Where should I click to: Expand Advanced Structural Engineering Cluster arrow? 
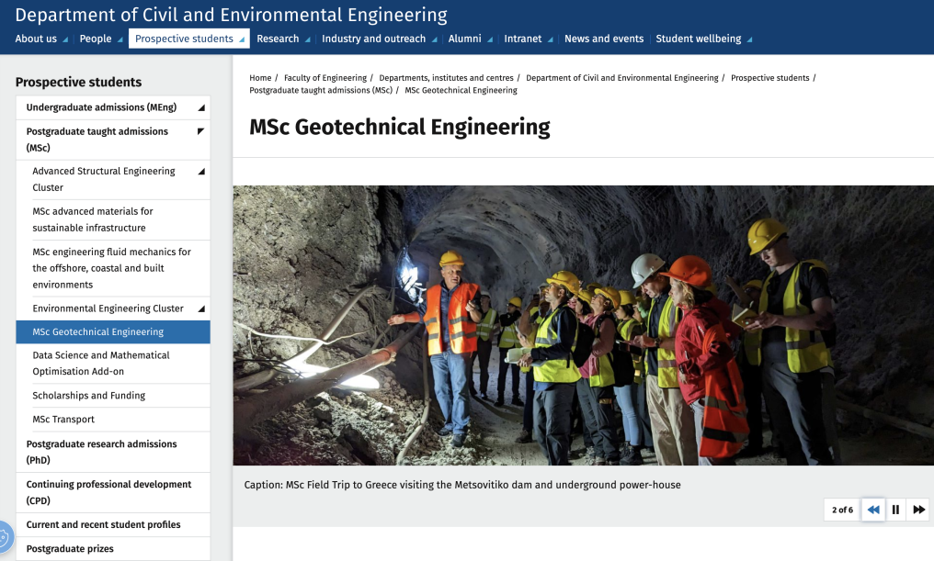pos(200,172)
